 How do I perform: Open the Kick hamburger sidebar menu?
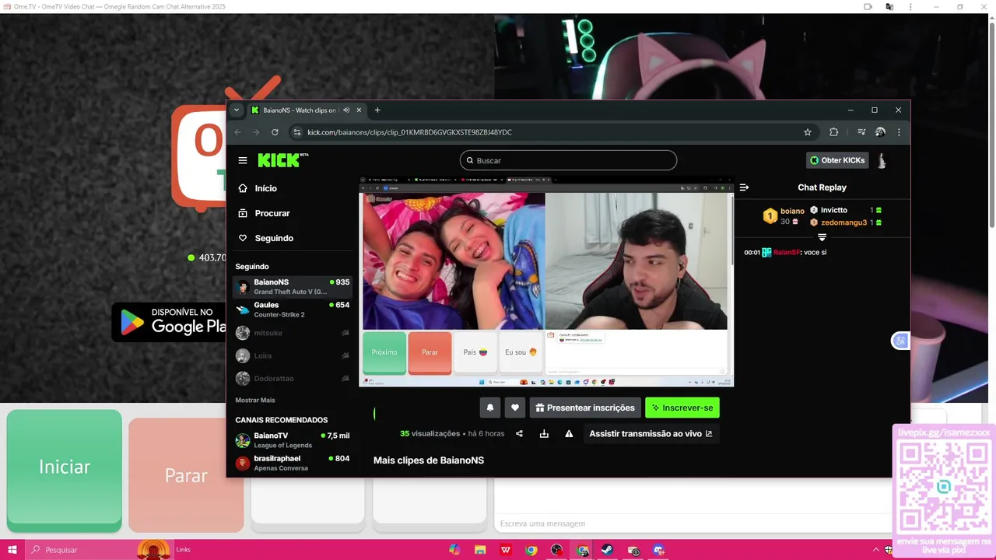(243, 160)
